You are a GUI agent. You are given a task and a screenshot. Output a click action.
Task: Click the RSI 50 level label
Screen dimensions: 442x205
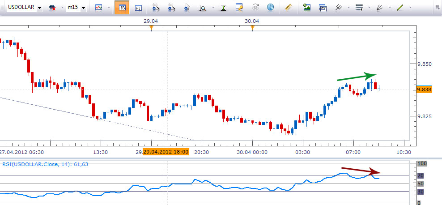coord(421,184)
